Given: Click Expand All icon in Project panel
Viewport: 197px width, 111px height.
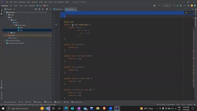Looking at the screenshot, I should [x=39, y=9].
